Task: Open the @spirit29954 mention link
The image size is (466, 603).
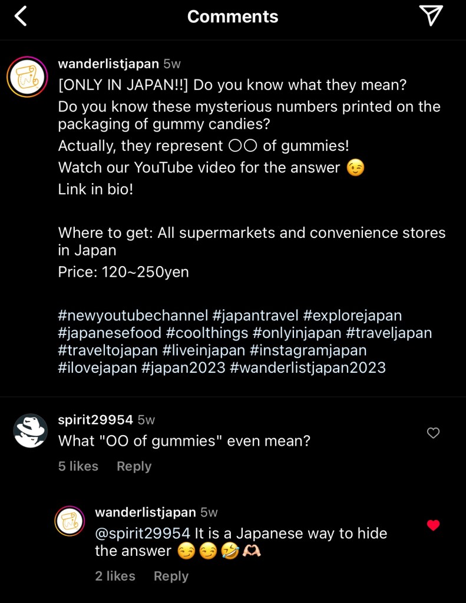Action: click(143, 534)
